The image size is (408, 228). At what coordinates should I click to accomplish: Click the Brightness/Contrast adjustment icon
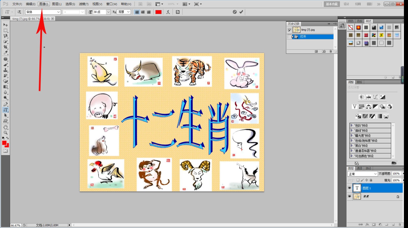(x=362, y=97)
